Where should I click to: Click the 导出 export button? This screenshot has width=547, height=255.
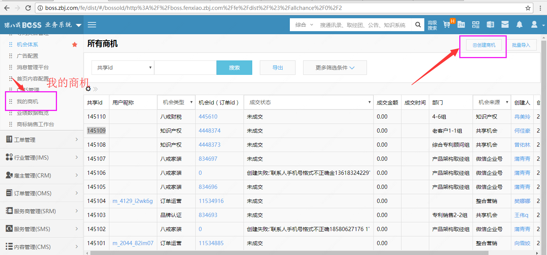(278, 68)
